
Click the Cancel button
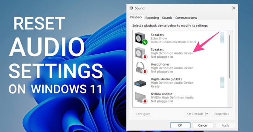point(203,125)
